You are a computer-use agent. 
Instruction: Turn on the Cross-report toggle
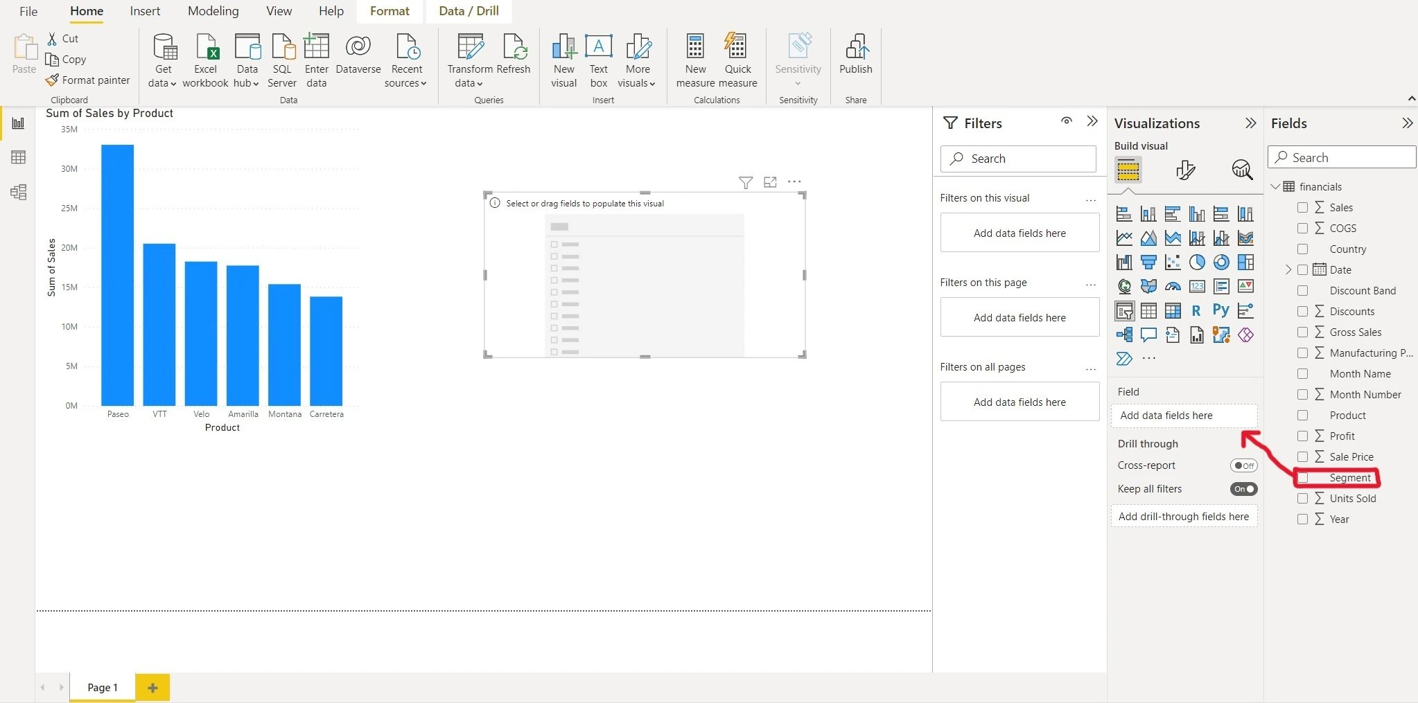1243,465
